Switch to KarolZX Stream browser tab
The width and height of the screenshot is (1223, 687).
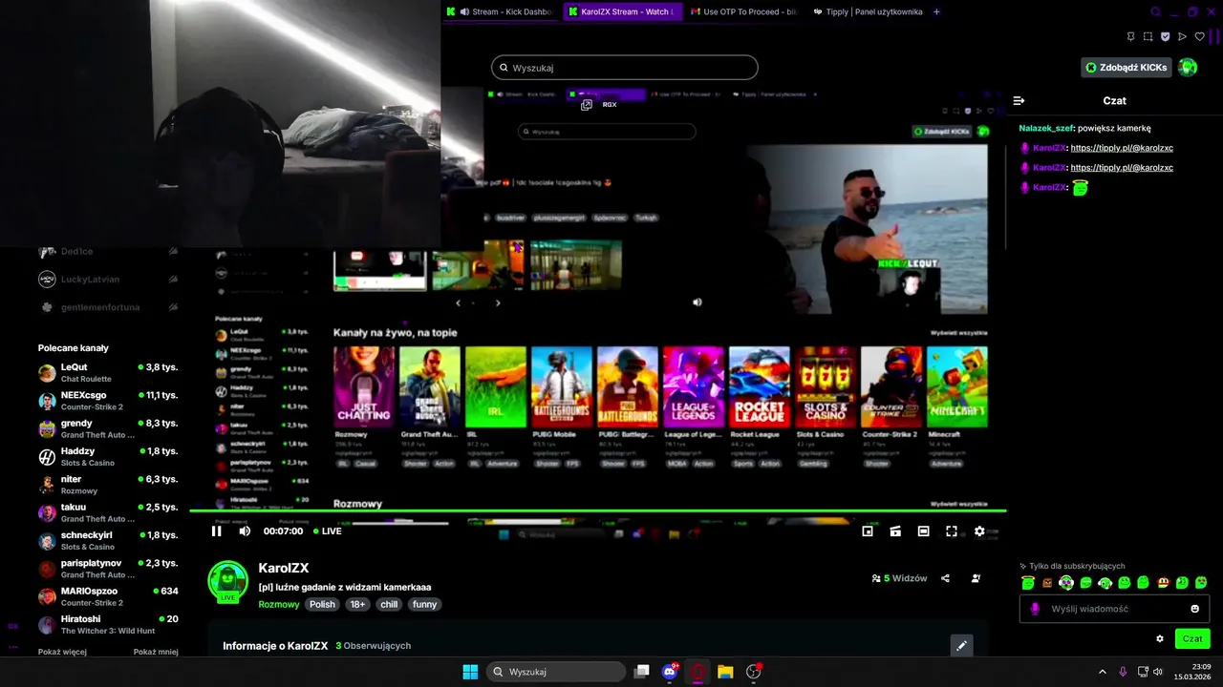coord(621,11)
